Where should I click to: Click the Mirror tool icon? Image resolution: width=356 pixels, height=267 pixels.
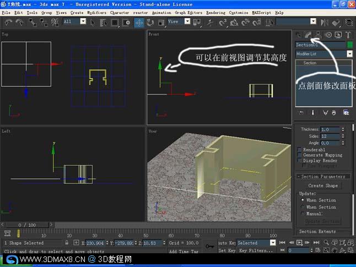click(325, 22)
